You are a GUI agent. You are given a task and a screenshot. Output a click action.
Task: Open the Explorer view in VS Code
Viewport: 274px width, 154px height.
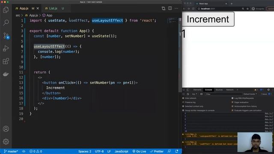[6, 10]
